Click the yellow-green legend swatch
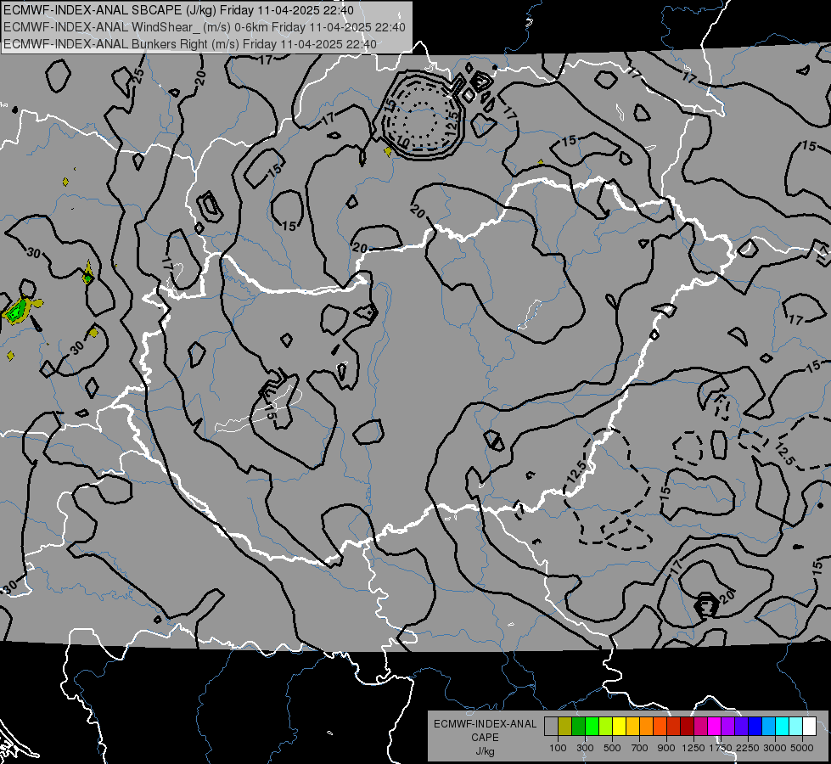Screen dimensions: 831x764 pos(606,726)
